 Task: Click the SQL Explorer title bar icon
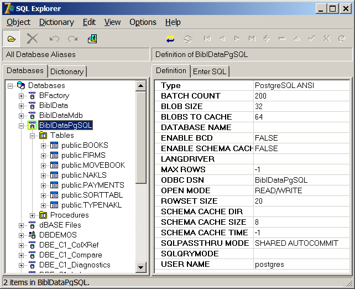pos(9,8)
